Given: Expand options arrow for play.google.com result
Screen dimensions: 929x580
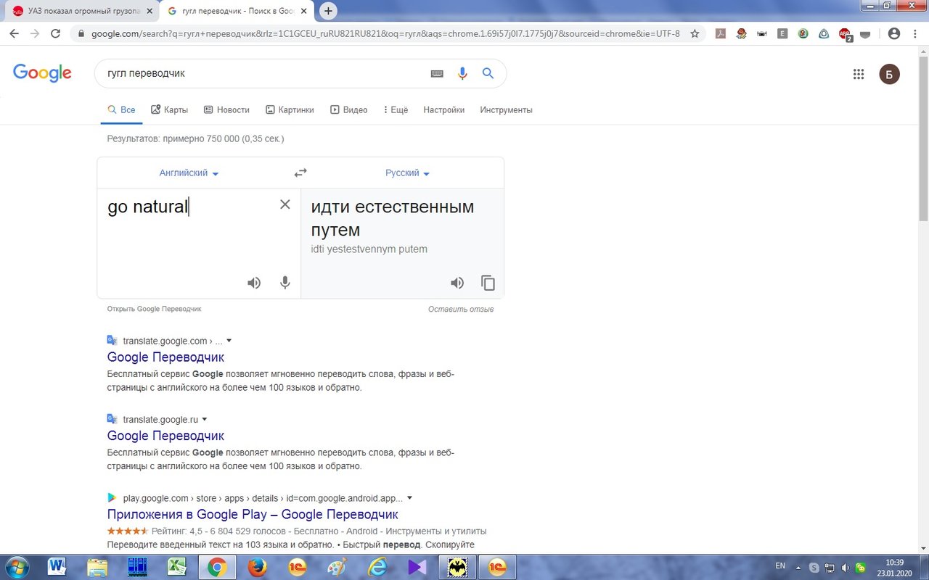Looking at the screenshot, I should [x=410, y=498].
